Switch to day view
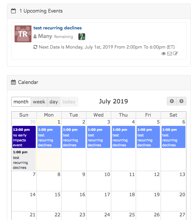Image resolution: width=196 pixels, height=220 pixels. tap(54, 102)
